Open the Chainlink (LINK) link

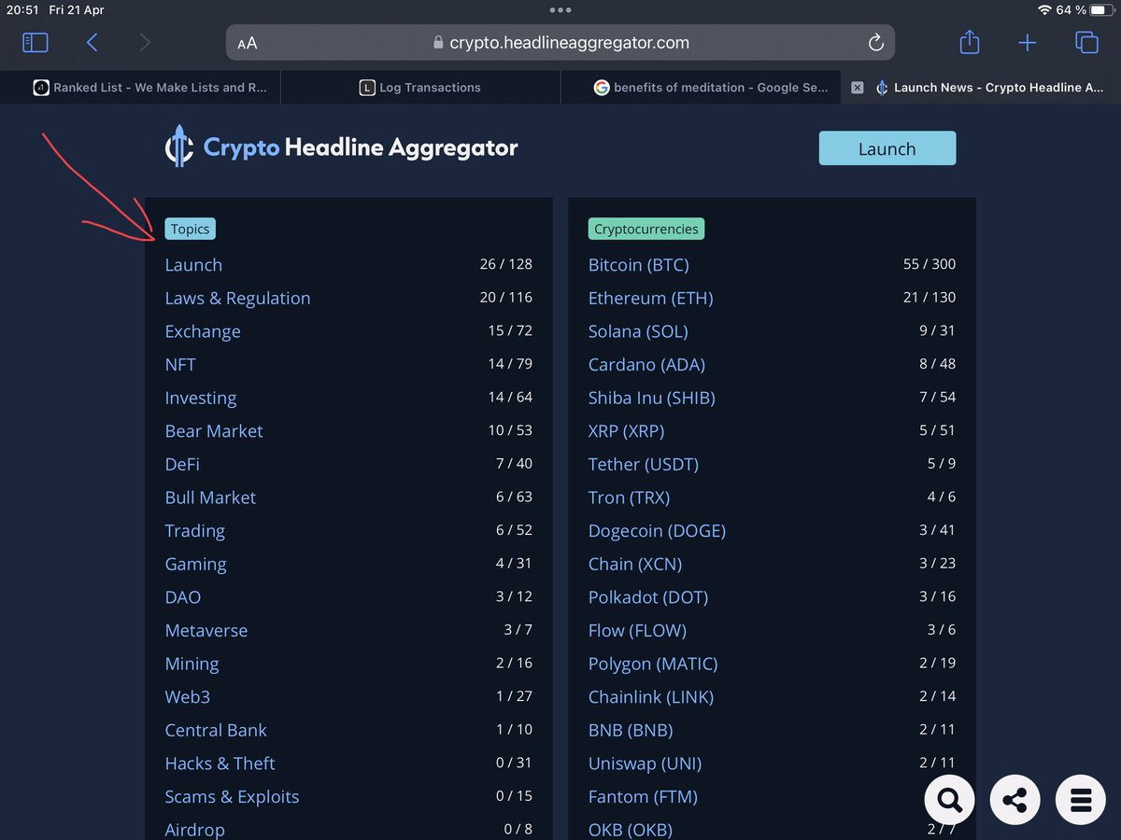click(x=651, y=697)
